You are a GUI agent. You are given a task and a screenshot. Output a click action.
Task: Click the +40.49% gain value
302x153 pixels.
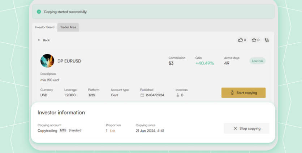tap(204, 64)
